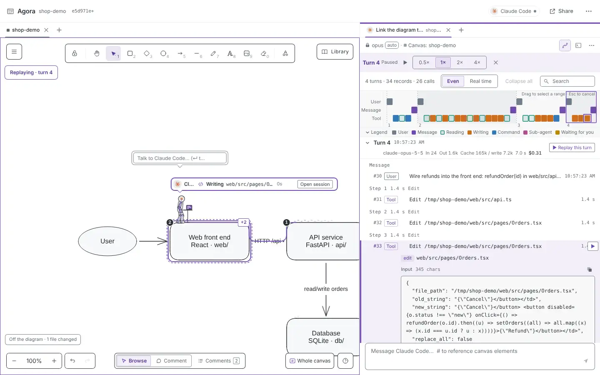Toggle the canvas lock icon

pyautogui.click(x=75, y=53)
